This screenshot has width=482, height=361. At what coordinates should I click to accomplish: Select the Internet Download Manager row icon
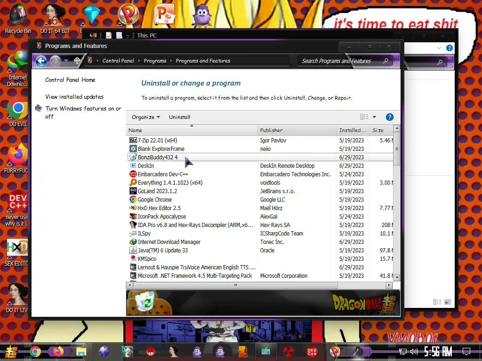133,242
